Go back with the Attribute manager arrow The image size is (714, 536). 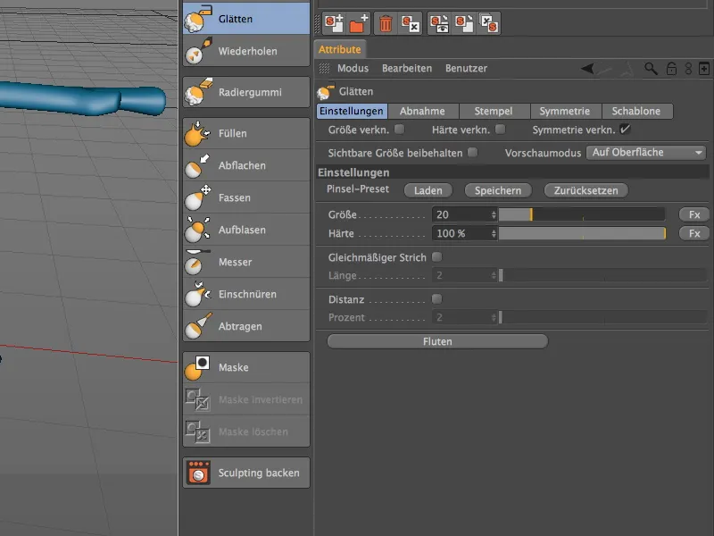tap(587, 69)
